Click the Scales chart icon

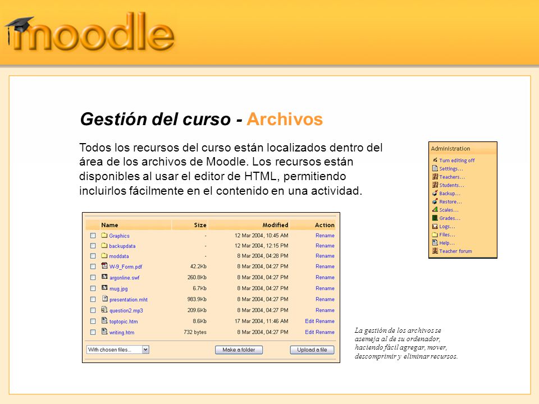(435, 209)
